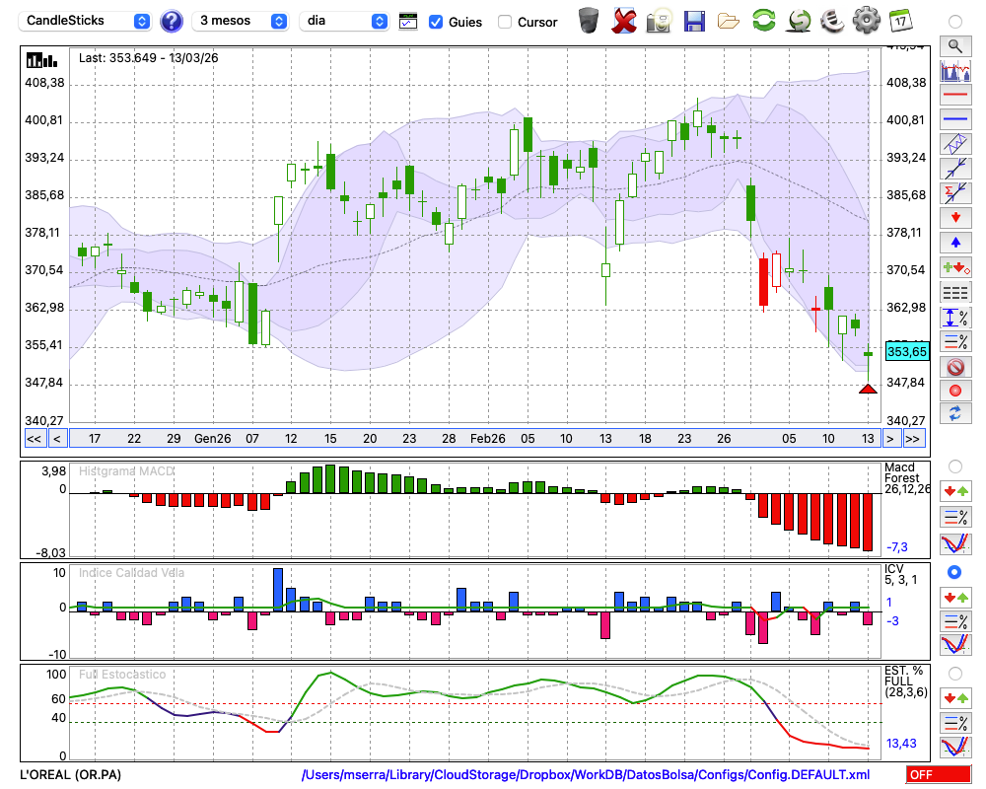This screenshot has width=986, height=789.
Task: Click the config file path link
Action: [x=586, y=775]
